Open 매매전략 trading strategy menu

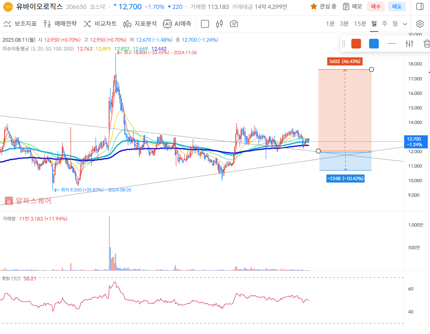point(60,24)
